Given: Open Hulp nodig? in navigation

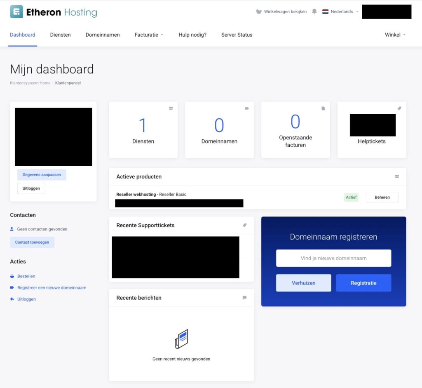Looking at the screenshot, I should click(192, 35).
